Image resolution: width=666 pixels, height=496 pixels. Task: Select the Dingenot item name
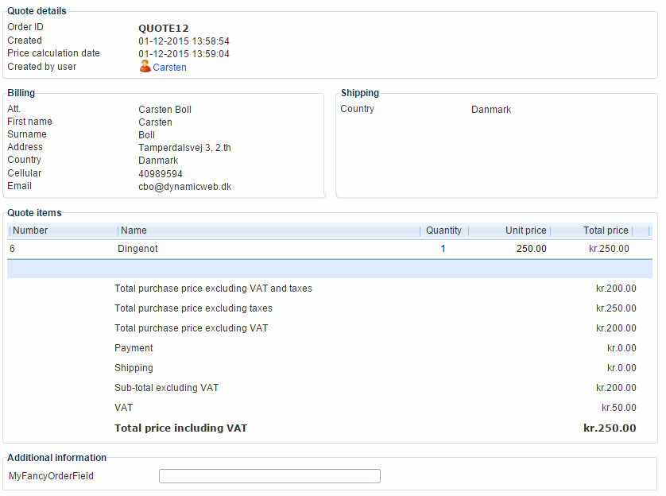click(x=137, y=249)
